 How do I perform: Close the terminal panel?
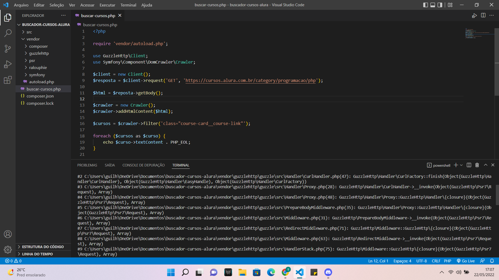(493, 165)
